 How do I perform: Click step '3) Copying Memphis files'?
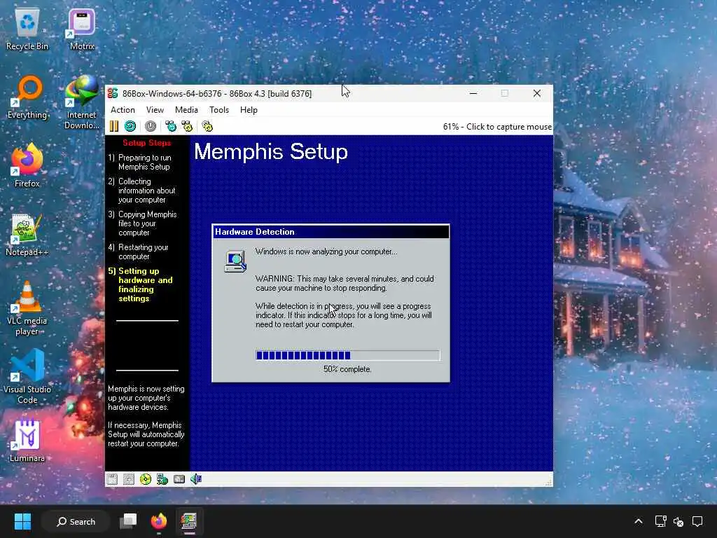click(142, 223)
